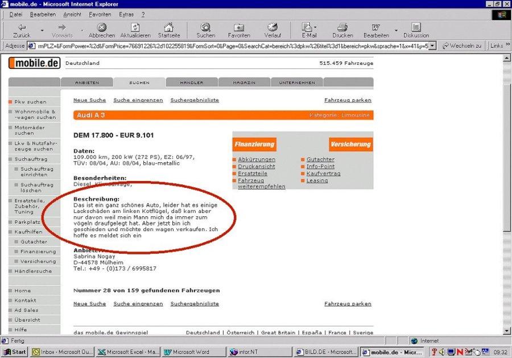This screenshot has width=512, height=358.
Task: Open the Datei menu
Action: pos(16,14)
